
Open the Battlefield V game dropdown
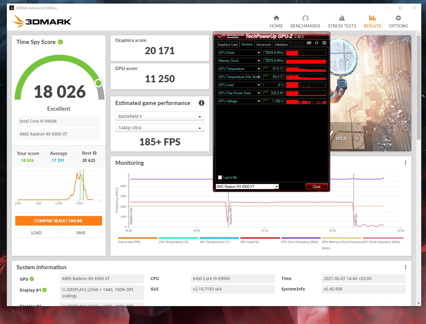160,116
